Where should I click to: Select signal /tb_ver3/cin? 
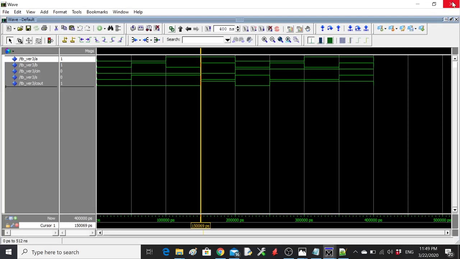[29, 71]
